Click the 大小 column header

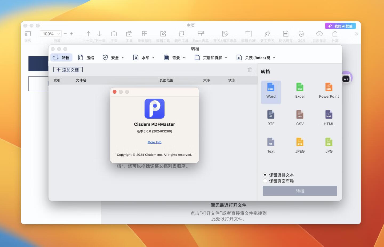pos(207,80)
